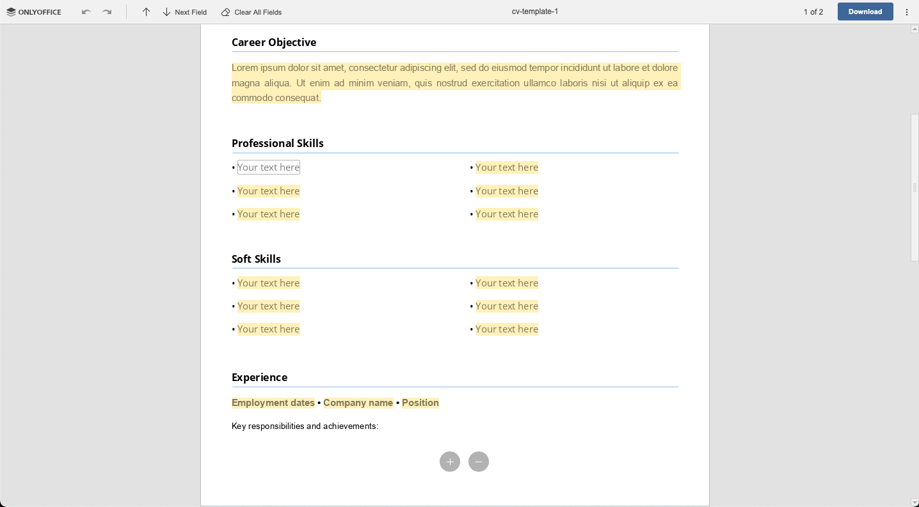Select the first Professional Skills text field
The image size is (919, 507).
click(269, 168)
